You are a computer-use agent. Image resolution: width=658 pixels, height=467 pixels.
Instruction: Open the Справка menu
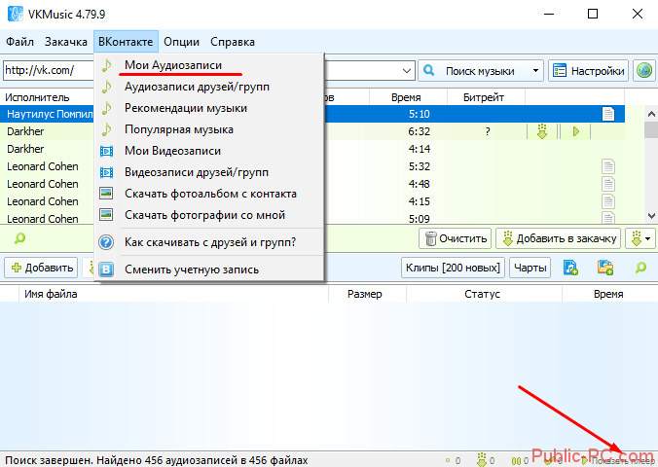(x=233, y=42)
